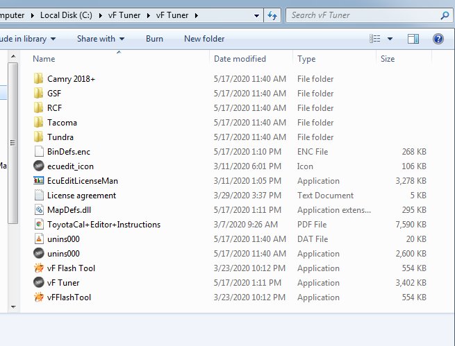Click the "Text Document" type cell

tap(325, 196)
